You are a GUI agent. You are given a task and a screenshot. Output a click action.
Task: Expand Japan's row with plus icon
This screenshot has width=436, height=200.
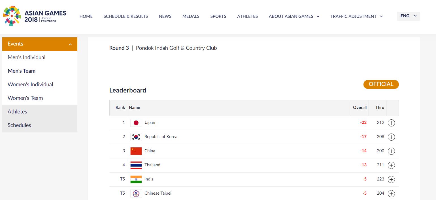tap(391, 123)
